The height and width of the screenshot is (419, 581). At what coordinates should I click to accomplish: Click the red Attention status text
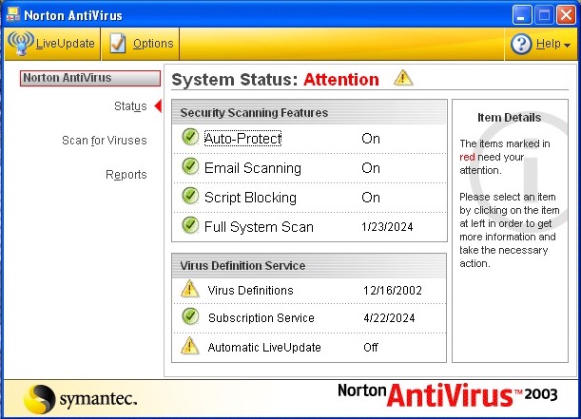pyautogui.click(x=341, y=80)
